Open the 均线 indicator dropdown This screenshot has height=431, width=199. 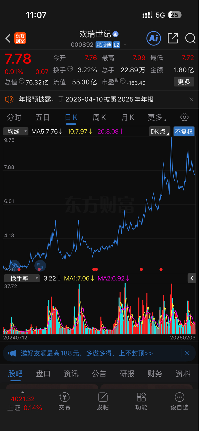(x=16, y=132)
